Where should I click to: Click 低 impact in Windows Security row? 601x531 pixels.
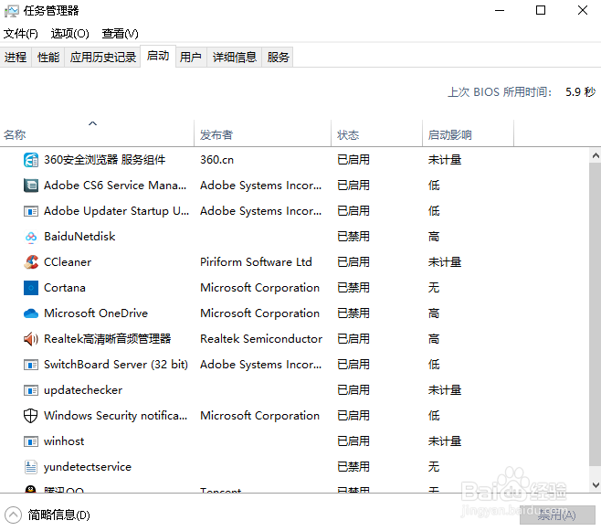tap(434, 416)
